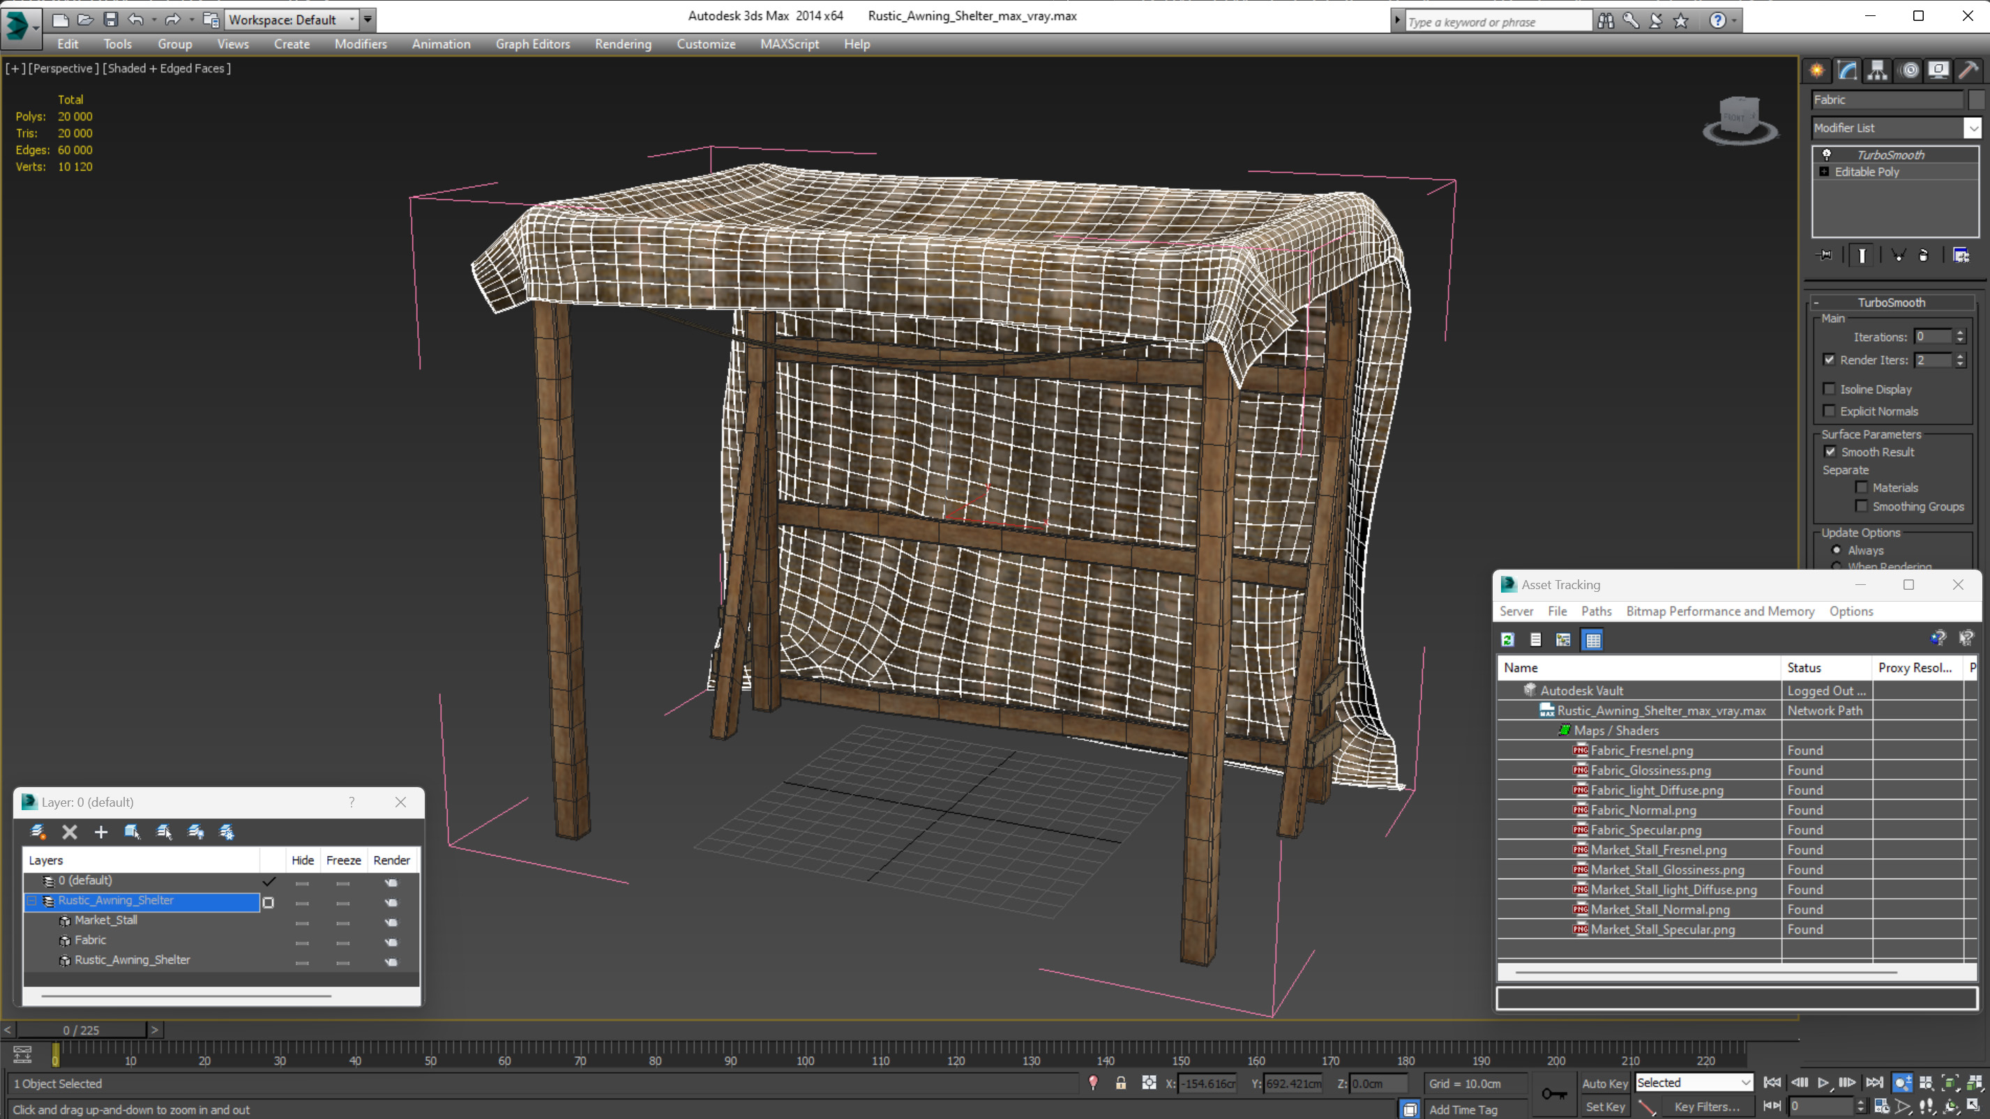Viewport: 1990px width, 1119px height.
Task: Click Open File icon in title bar
Action: pyautogui.click(x=85, y=20)
